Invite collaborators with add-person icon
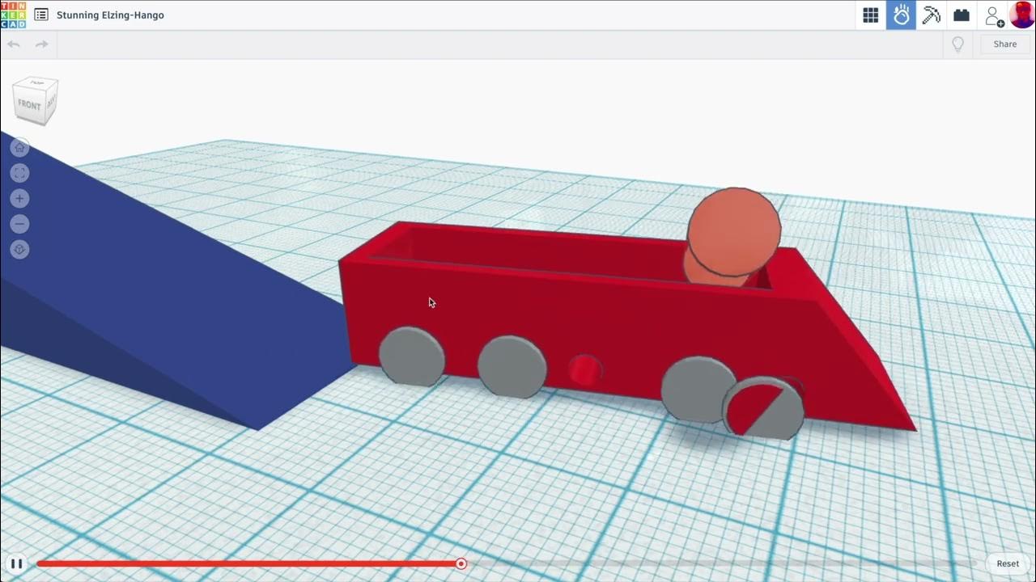1036x582 pixels. pos(994,15)
